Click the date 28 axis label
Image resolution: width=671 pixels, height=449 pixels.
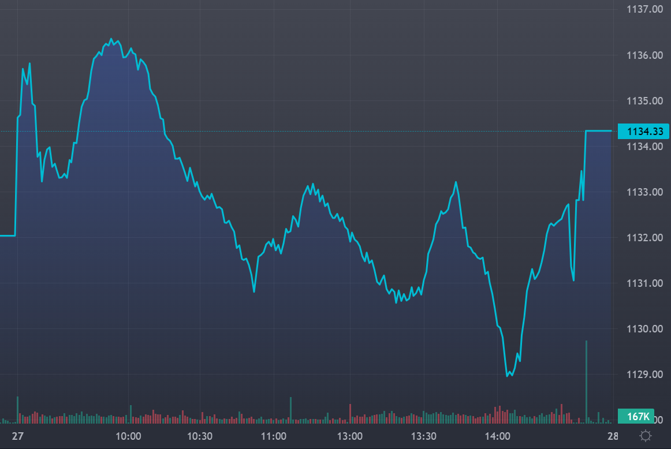tap(613, 436)
